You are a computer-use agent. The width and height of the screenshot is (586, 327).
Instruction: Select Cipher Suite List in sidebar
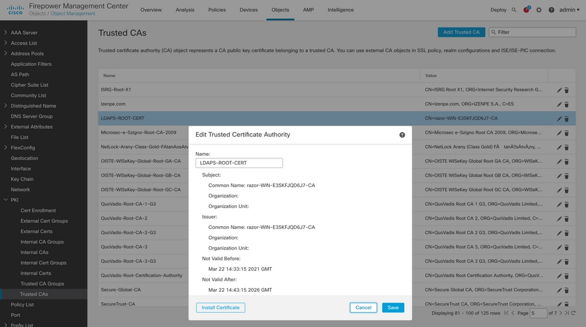coord(29,85)
